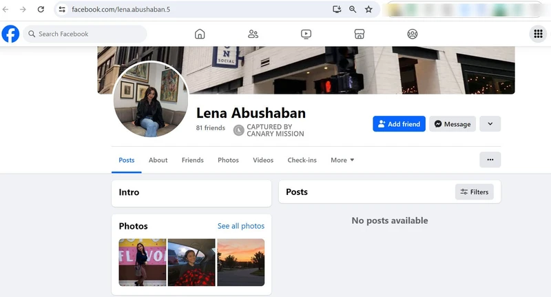Bookmark this page with the star icon
Viewport: 551px width, 297px height.
point(368,10)
